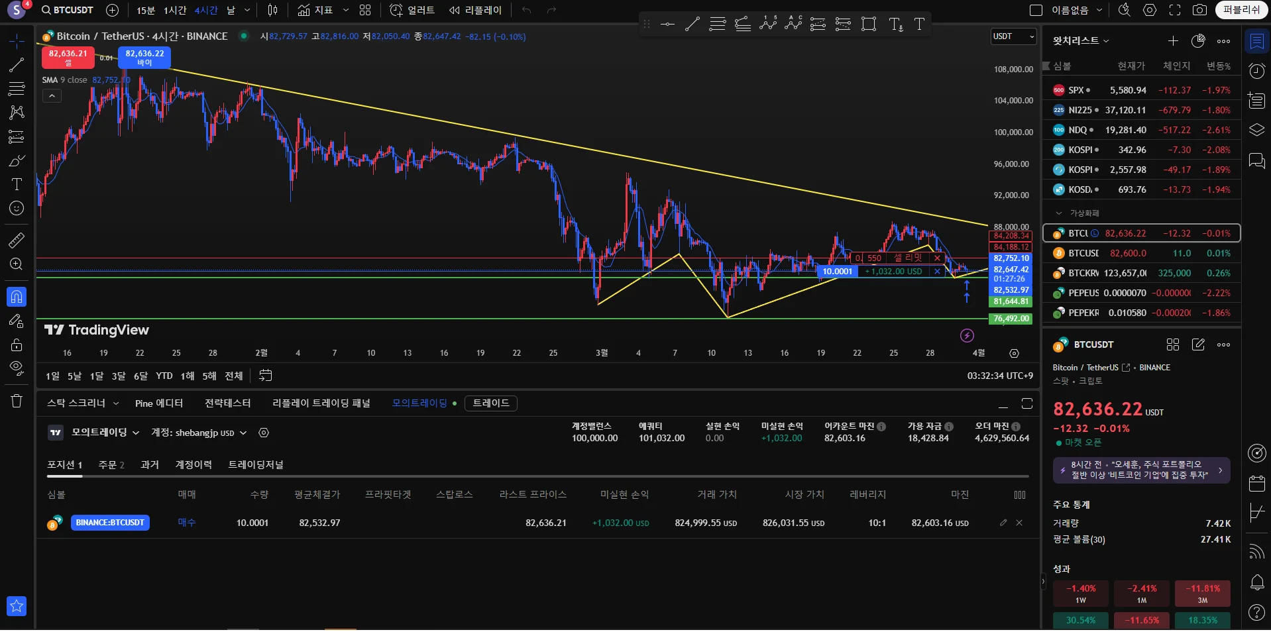Toggle lock all drawings icon
Viewport: 1271px width, 632px height.
[x=17, y=344]
